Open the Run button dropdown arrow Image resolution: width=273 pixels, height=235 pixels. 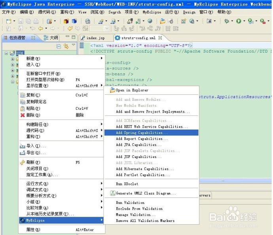[x=244, y=21]
